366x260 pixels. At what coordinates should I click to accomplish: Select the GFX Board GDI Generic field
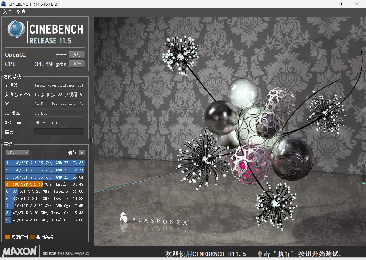(59, 122)
